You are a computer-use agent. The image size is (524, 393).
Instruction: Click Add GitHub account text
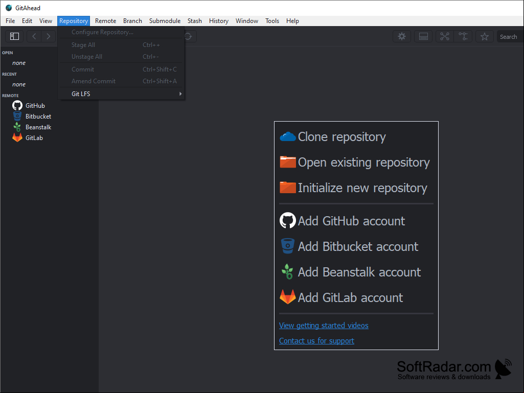(x=352, y=221)
